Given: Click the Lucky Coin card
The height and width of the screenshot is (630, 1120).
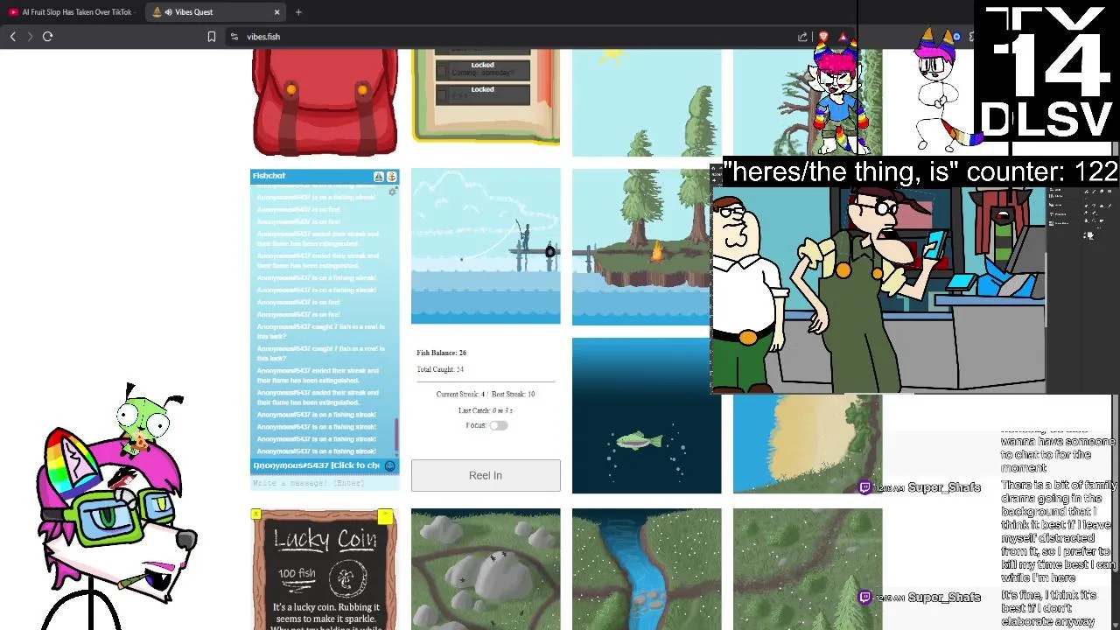Looking at the screenshot, I should pyautogui.click(x=325, y=569).
